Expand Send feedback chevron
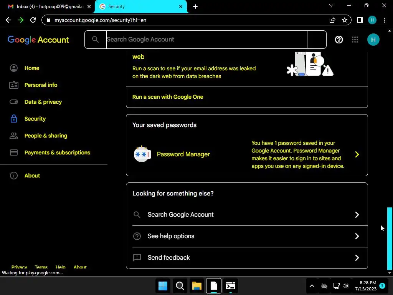This screenshot has width=393, height=295. click(x=357, y=258)
